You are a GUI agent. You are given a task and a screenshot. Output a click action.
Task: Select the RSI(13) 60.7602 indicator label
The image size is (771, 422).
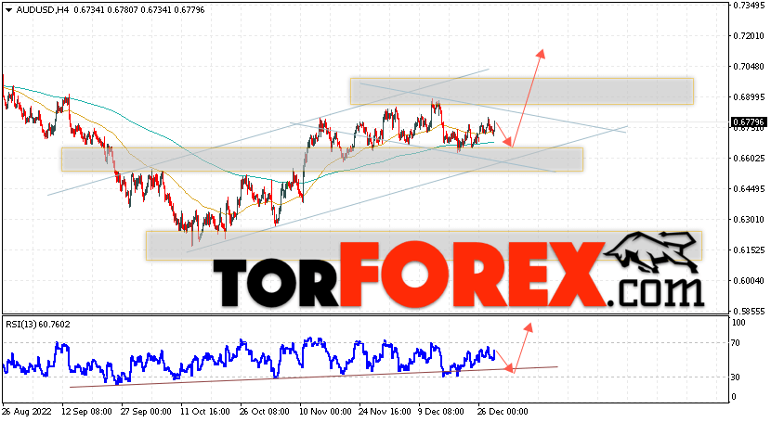pos(38,325)
